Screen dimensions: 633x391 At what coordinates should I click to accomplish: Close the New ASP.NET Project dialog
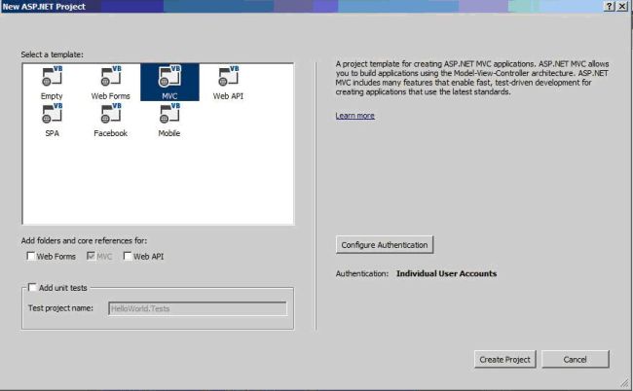click(x=621, y=6)
